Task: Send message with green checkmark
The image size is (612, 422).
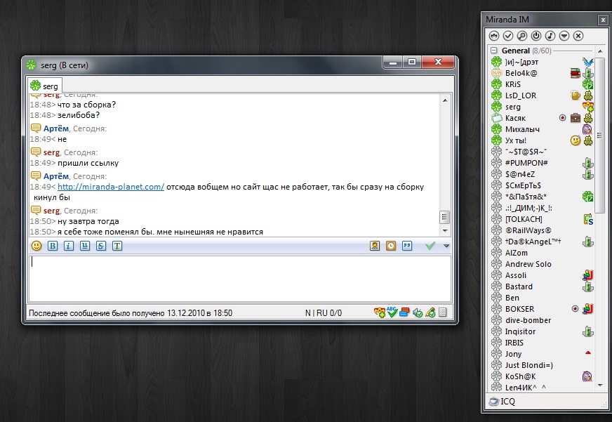Action: click(430, 246)
